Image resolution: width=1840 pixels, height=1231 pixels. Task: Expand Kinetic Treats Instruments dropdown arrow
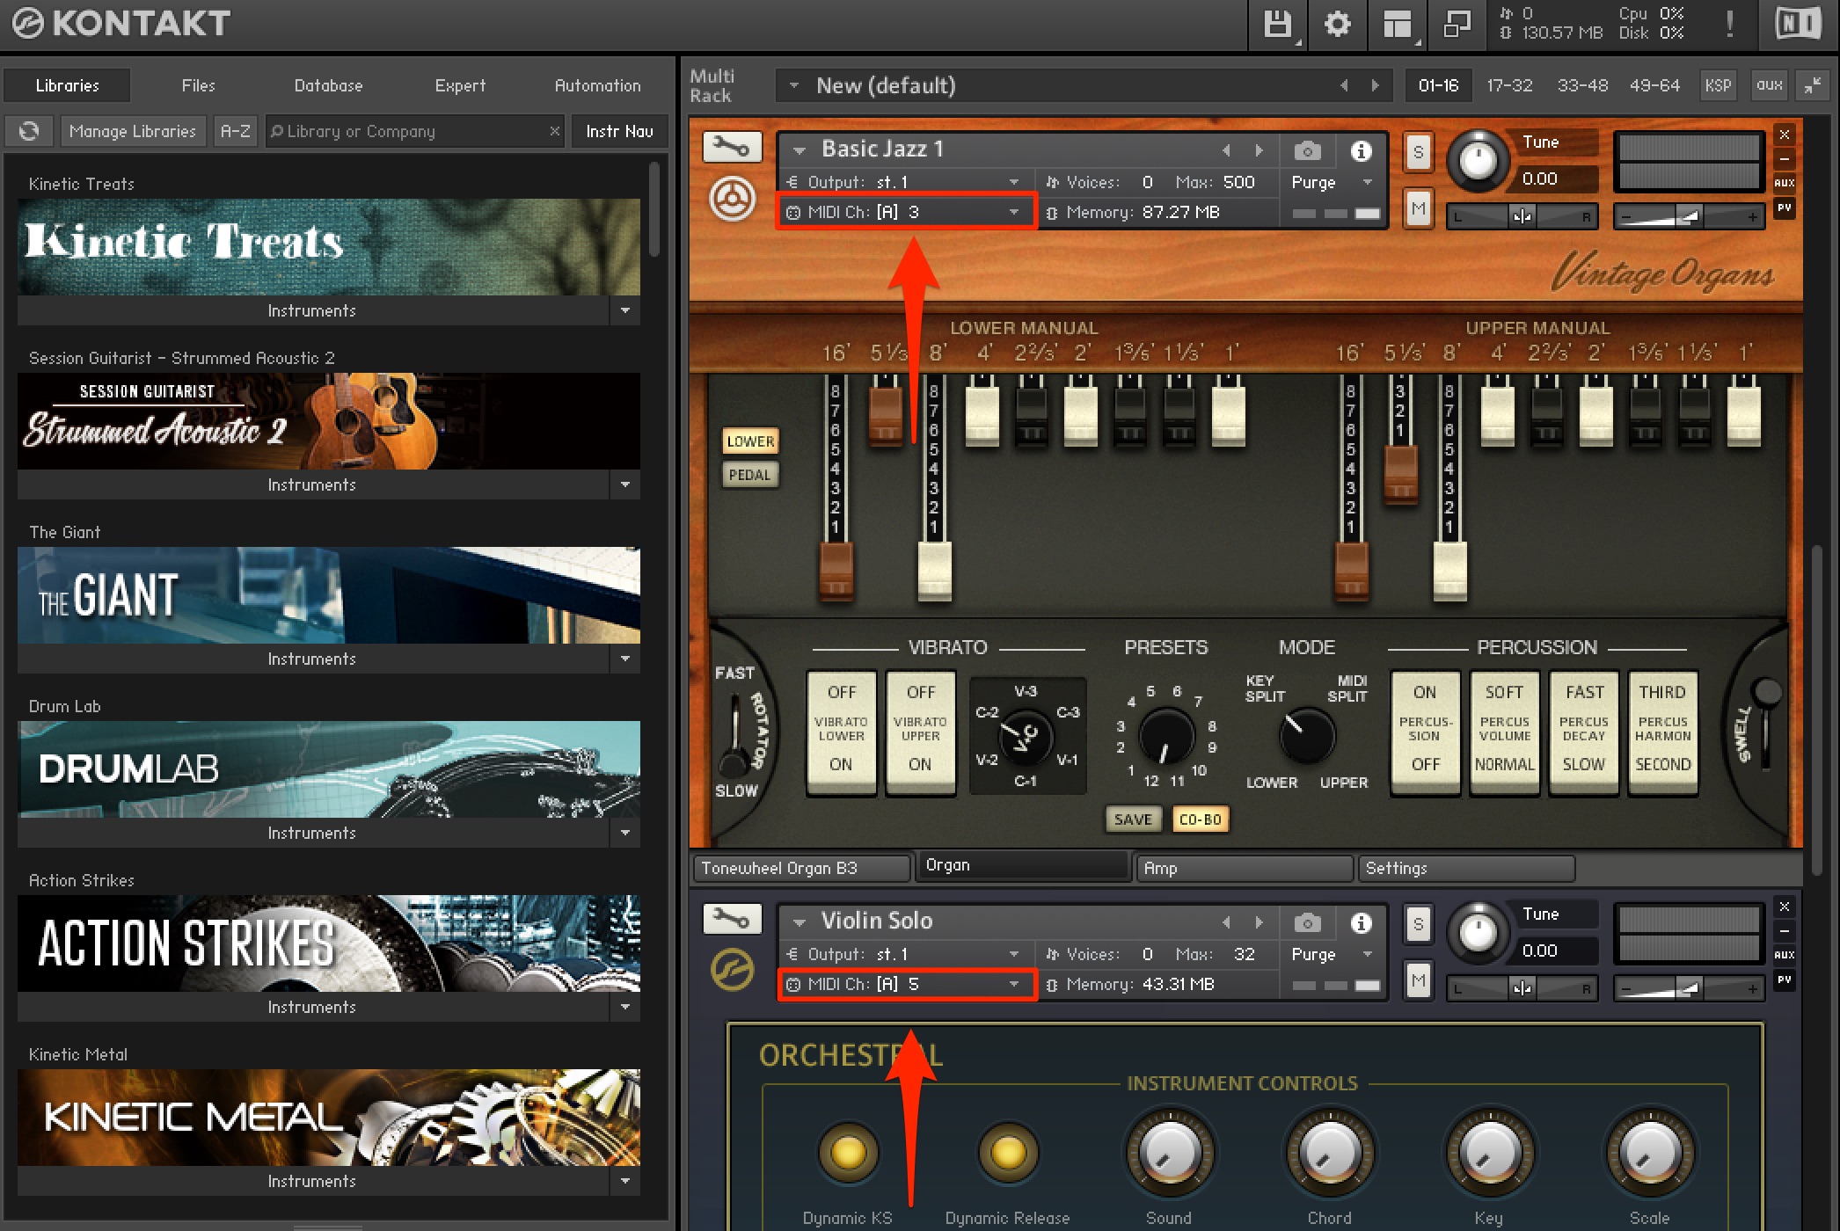pos(625,310)
